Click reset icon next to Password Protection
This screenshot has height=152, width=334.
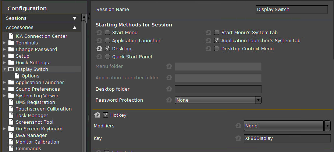pyautogui.click(x=169, y=100)
